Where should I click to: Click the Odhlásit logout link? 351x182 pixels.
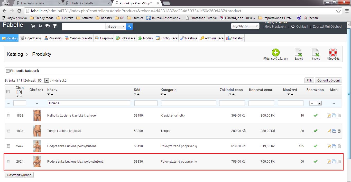tap(302, 27)
